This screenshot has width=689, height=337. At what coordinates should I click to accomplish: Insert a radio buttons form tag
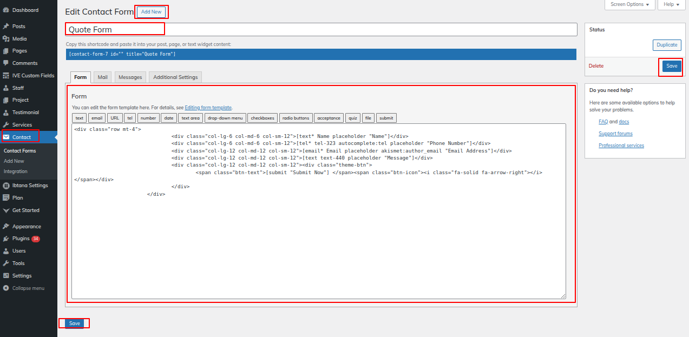296,118
